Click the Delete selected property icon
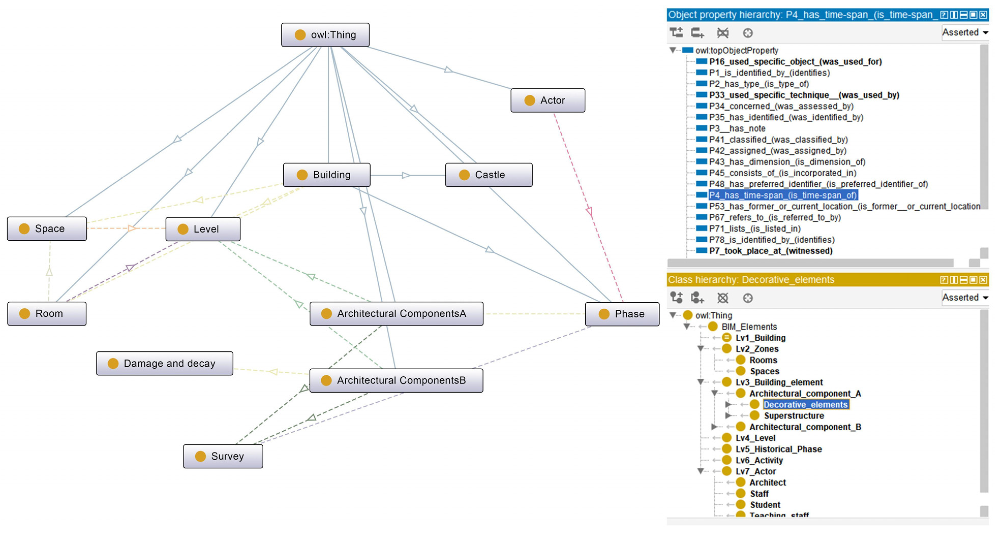This screenshot has width=995, height=534. [723, 33]
